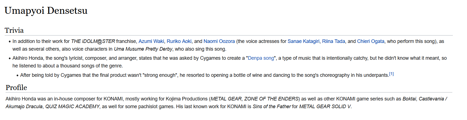Click the italic Boktai text
This screenshot has width=467, height=120.
click(x=409, y=99)
